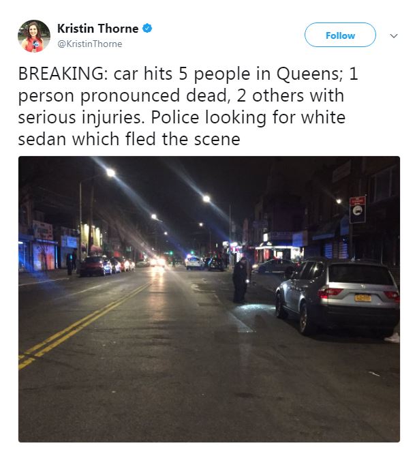Visit the @KristinThorne handle link
The width and height of the screenshot is (415, 454).
click(90, 44)
